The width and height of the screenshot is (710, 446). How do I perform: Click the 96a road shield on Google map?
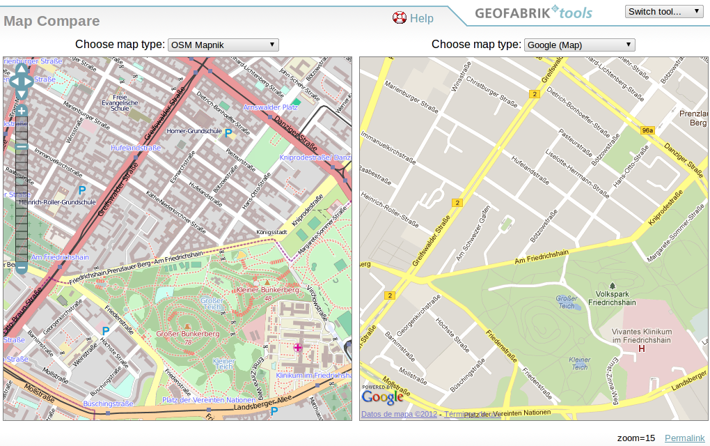pos(648,130)
